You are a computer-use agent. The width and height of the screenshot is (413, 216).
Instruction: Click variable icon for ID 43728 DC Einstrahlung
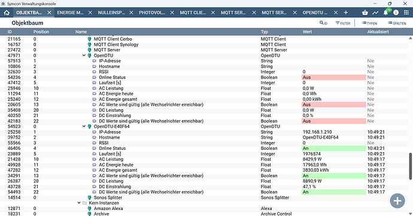tap(95, 187)
